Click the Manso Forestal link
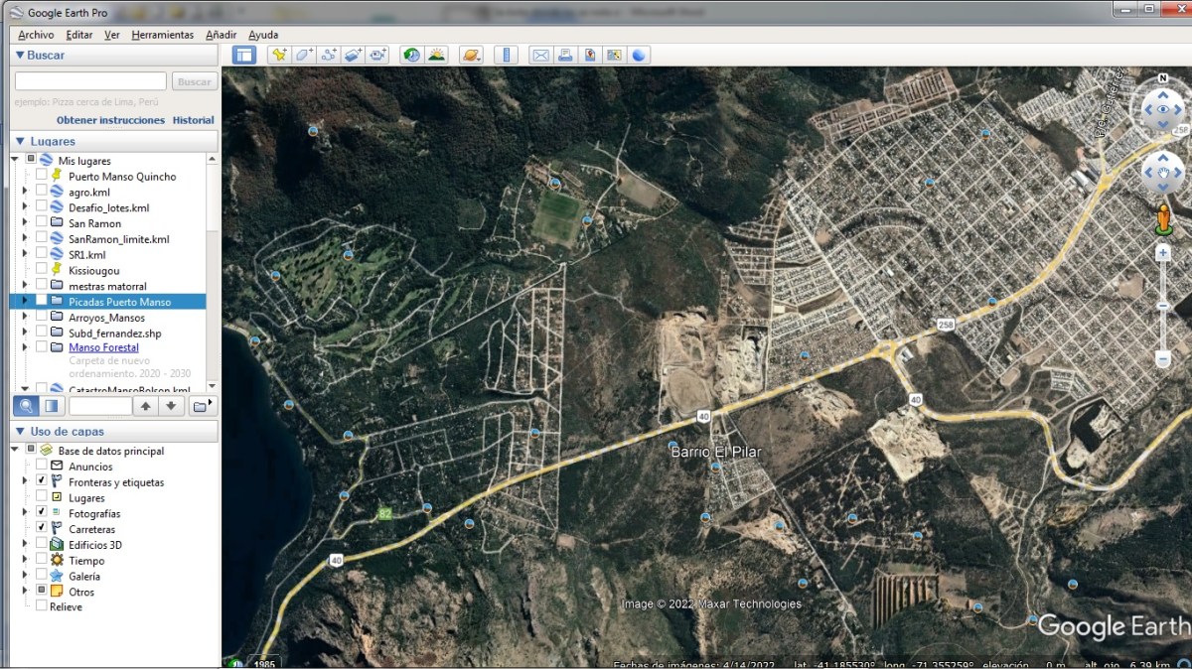The image size is (1192, 669). [103, 347]
